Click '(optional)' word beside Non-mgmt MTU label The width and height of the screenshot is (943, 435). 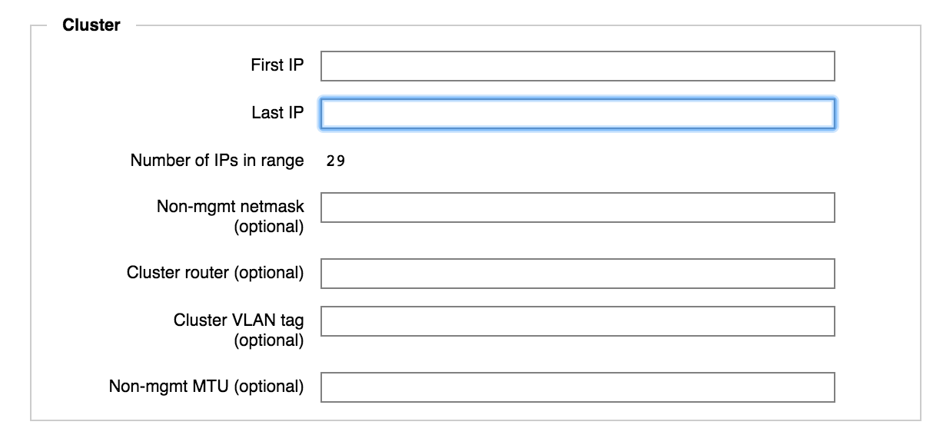(x=269, y=387)
